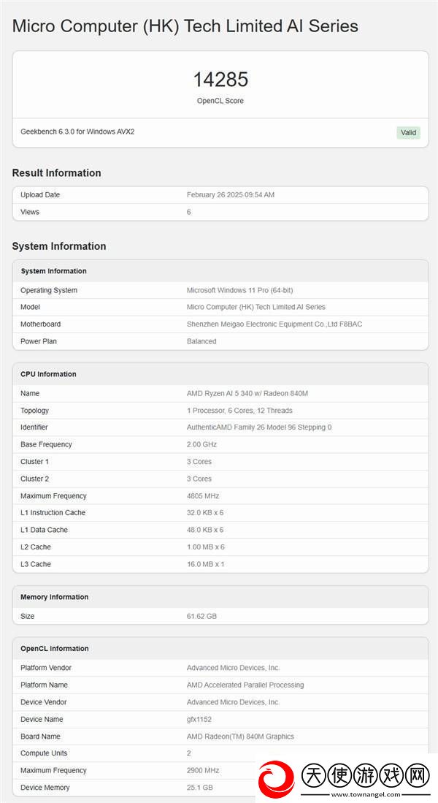The width and height of the screenshot is (438, 803).
Task: Click the green Valid badge
Action: [408, 133]
